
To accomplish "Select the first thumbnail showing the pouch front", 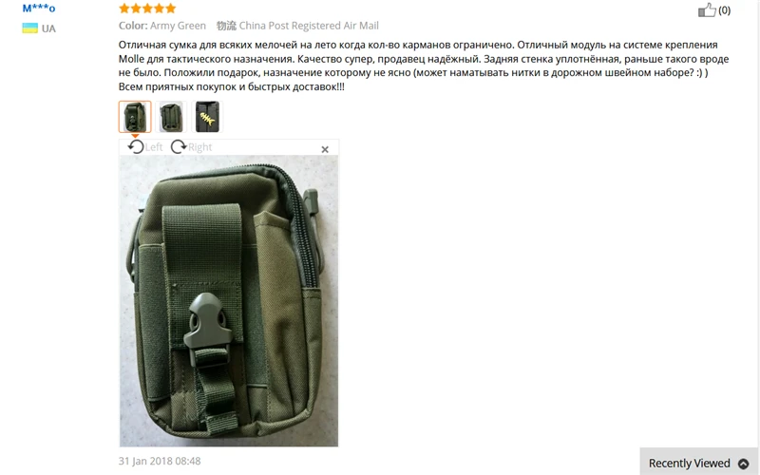I will click(x=135, y=117).
